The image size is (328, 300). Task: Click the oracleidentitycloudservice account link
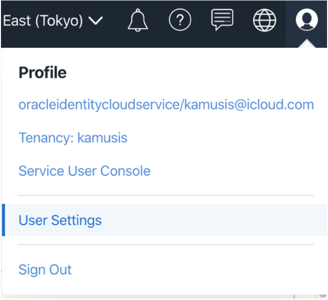tap(99, 105)
